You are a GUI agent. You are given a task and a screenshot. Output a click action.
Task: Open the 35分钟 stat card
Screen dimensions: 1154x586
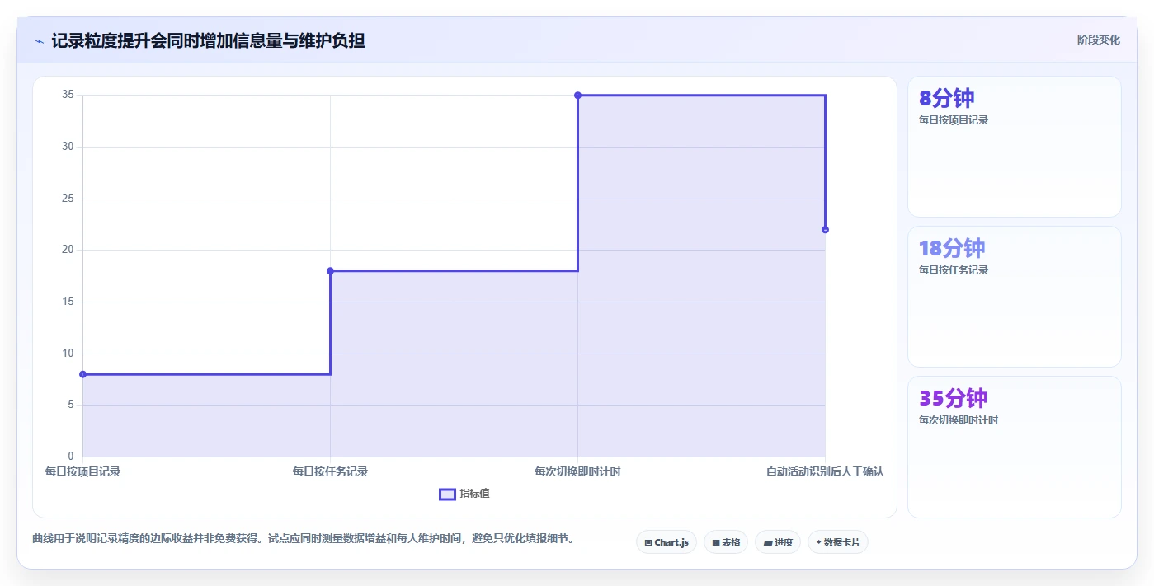(1014, 447)
